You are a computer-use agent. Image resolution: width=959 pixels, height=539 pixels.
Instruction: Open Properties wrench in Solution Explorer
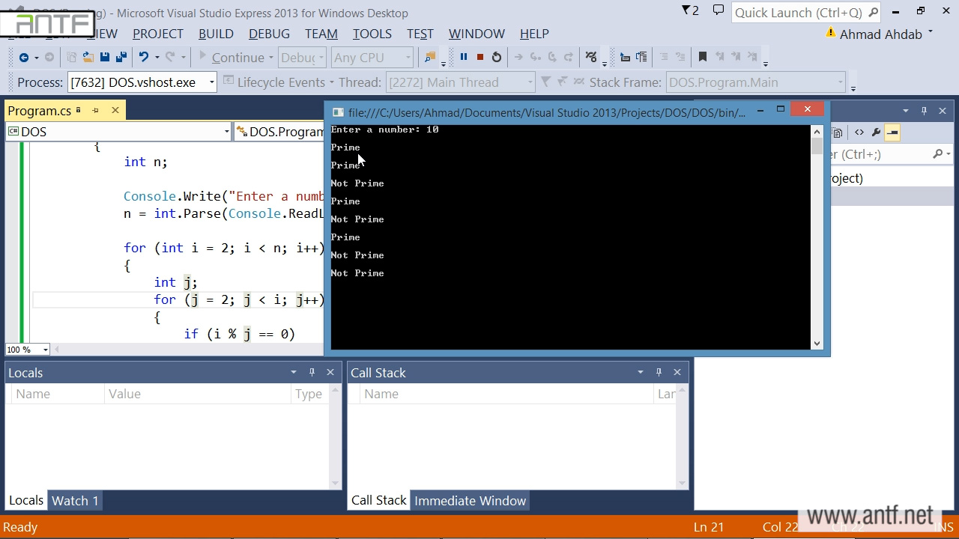876,133
